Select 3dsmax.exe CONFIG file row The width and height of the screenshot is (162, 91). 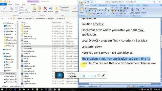(x=49, y=44)
